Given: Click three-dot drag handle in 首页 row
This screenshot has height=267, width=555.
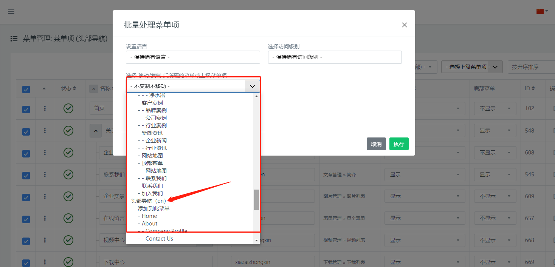Looking at the screenshot, I should (45, 108).
